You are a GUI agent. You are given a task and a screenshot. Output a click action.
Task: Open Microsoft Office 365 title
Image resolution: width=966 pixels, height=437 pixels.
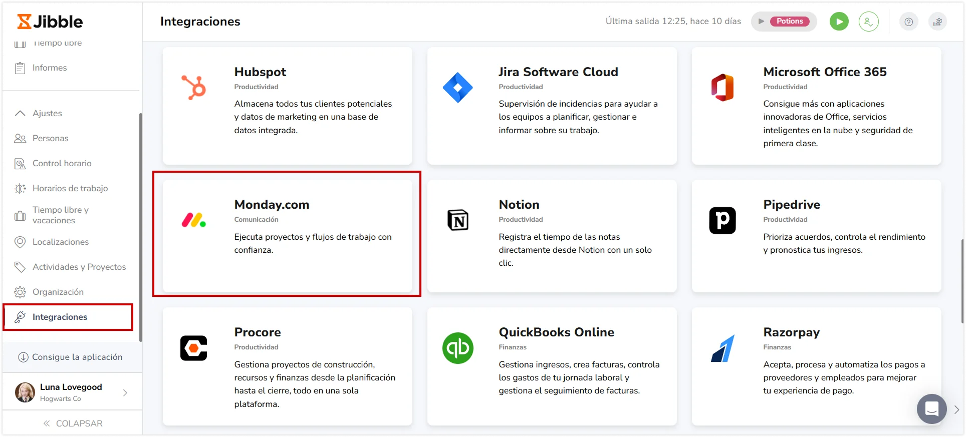825,72
